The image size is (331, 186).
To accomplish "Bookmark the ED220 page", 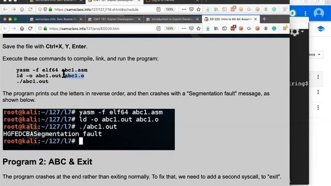I will (199, 28).
